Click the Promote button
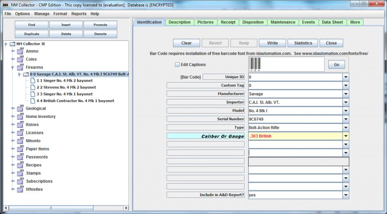 pos(100,25)
